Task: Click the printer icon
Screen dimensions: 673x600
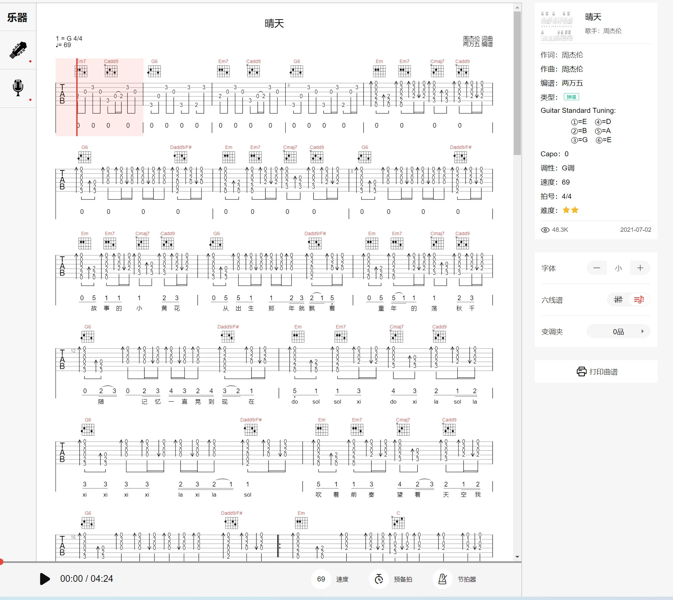Action: tap(582, 372)
